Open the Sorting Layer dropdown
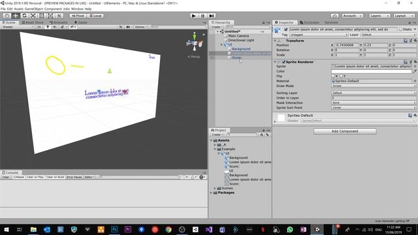The image size is (418, 235). click(x=374, y=93)
